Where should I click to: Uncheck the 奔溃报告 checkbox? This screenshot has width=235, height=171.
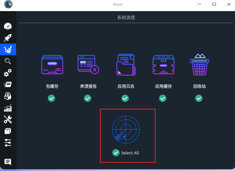[x=88, y=98]
